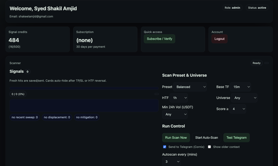Open the Min 24h Vol (USDT) dropdown
The image size is (278, 166).
[x=175, y=114]
